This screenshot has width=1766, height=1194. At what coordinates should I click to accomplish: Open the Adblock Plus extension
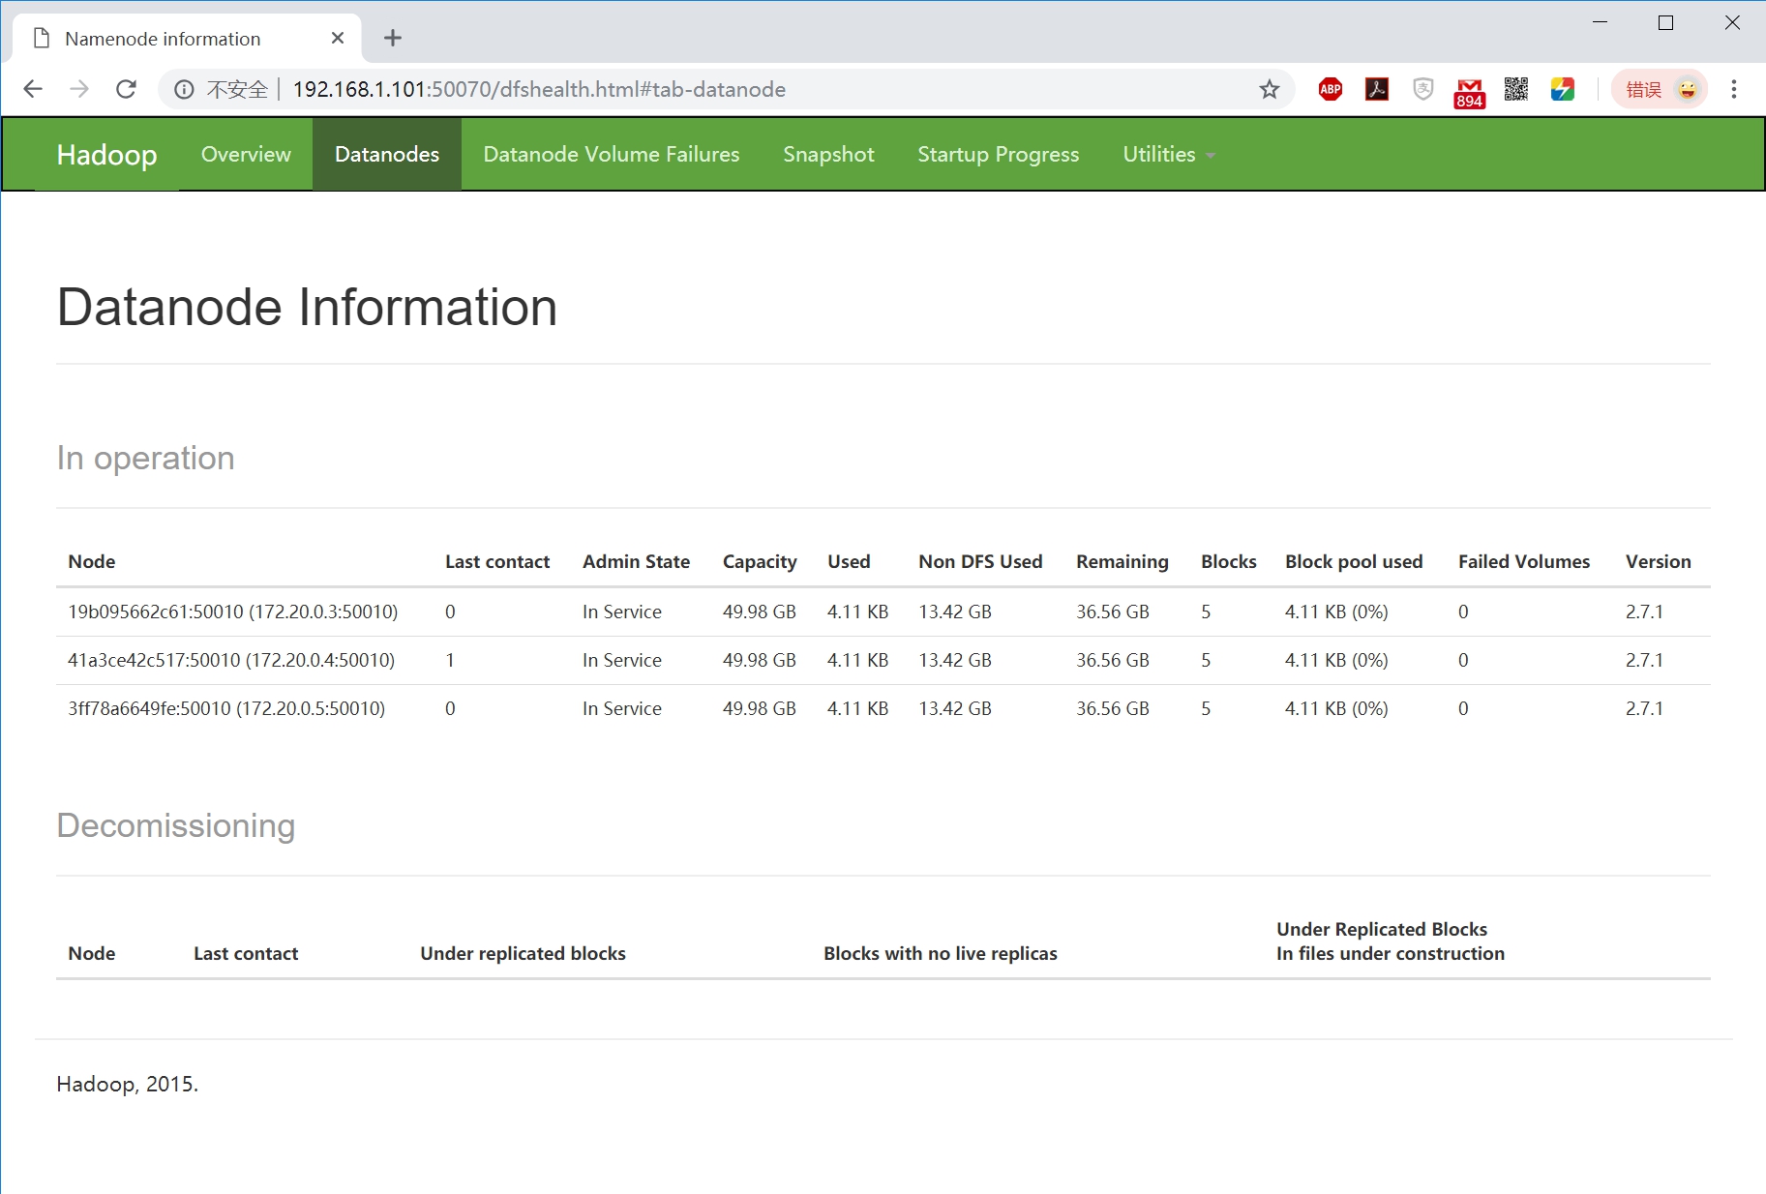pos(1331,89)
